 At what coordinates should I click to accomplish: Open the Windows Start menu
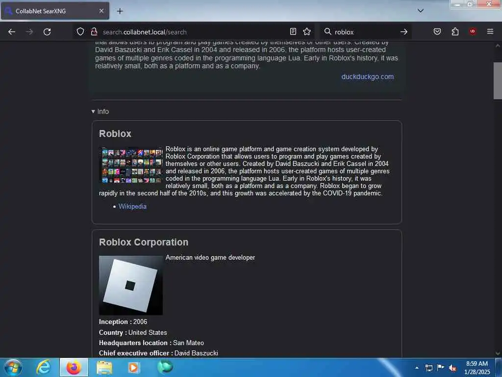(13, 367)
